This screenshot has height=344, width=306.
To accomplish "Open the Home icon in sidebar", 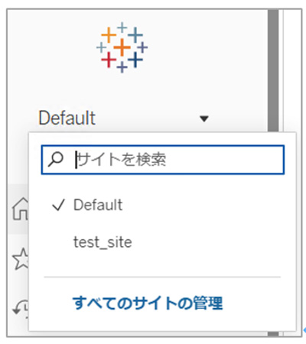I will [x=20, y=209].
